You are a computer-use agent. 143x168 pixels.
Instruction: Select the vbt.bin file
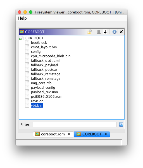[x=37, y=106]
